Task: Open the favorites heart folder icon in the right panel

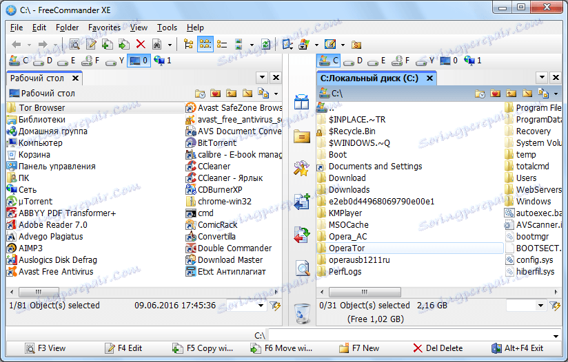Action: (x=495, y=94)
